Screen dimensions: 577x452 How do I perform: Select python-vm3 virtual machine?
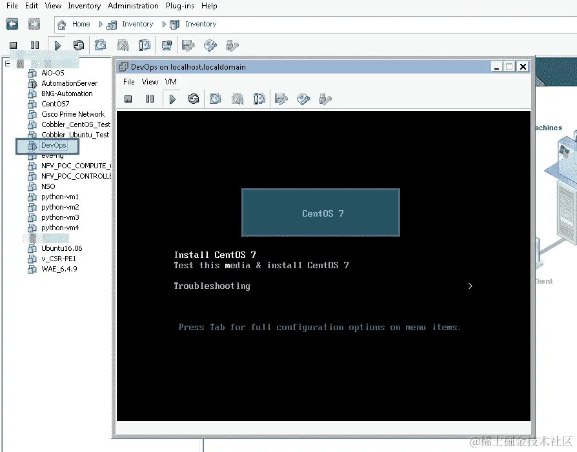coord(60,217)
